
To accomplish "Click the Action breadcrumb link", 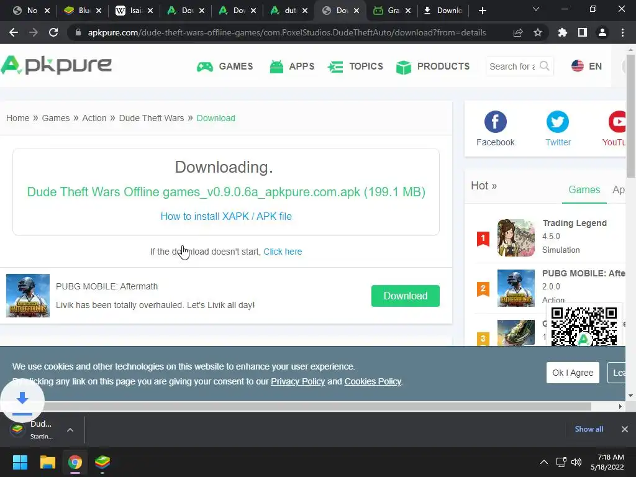I will [x=94, y=118].
